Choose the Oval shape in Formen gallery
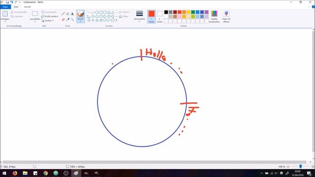315x177 pixels. tap(97, 12)
